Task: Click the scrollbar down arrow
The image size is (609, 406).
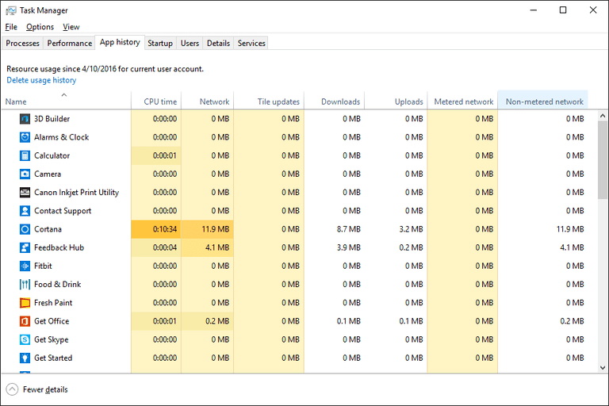Action: [603, 367]
